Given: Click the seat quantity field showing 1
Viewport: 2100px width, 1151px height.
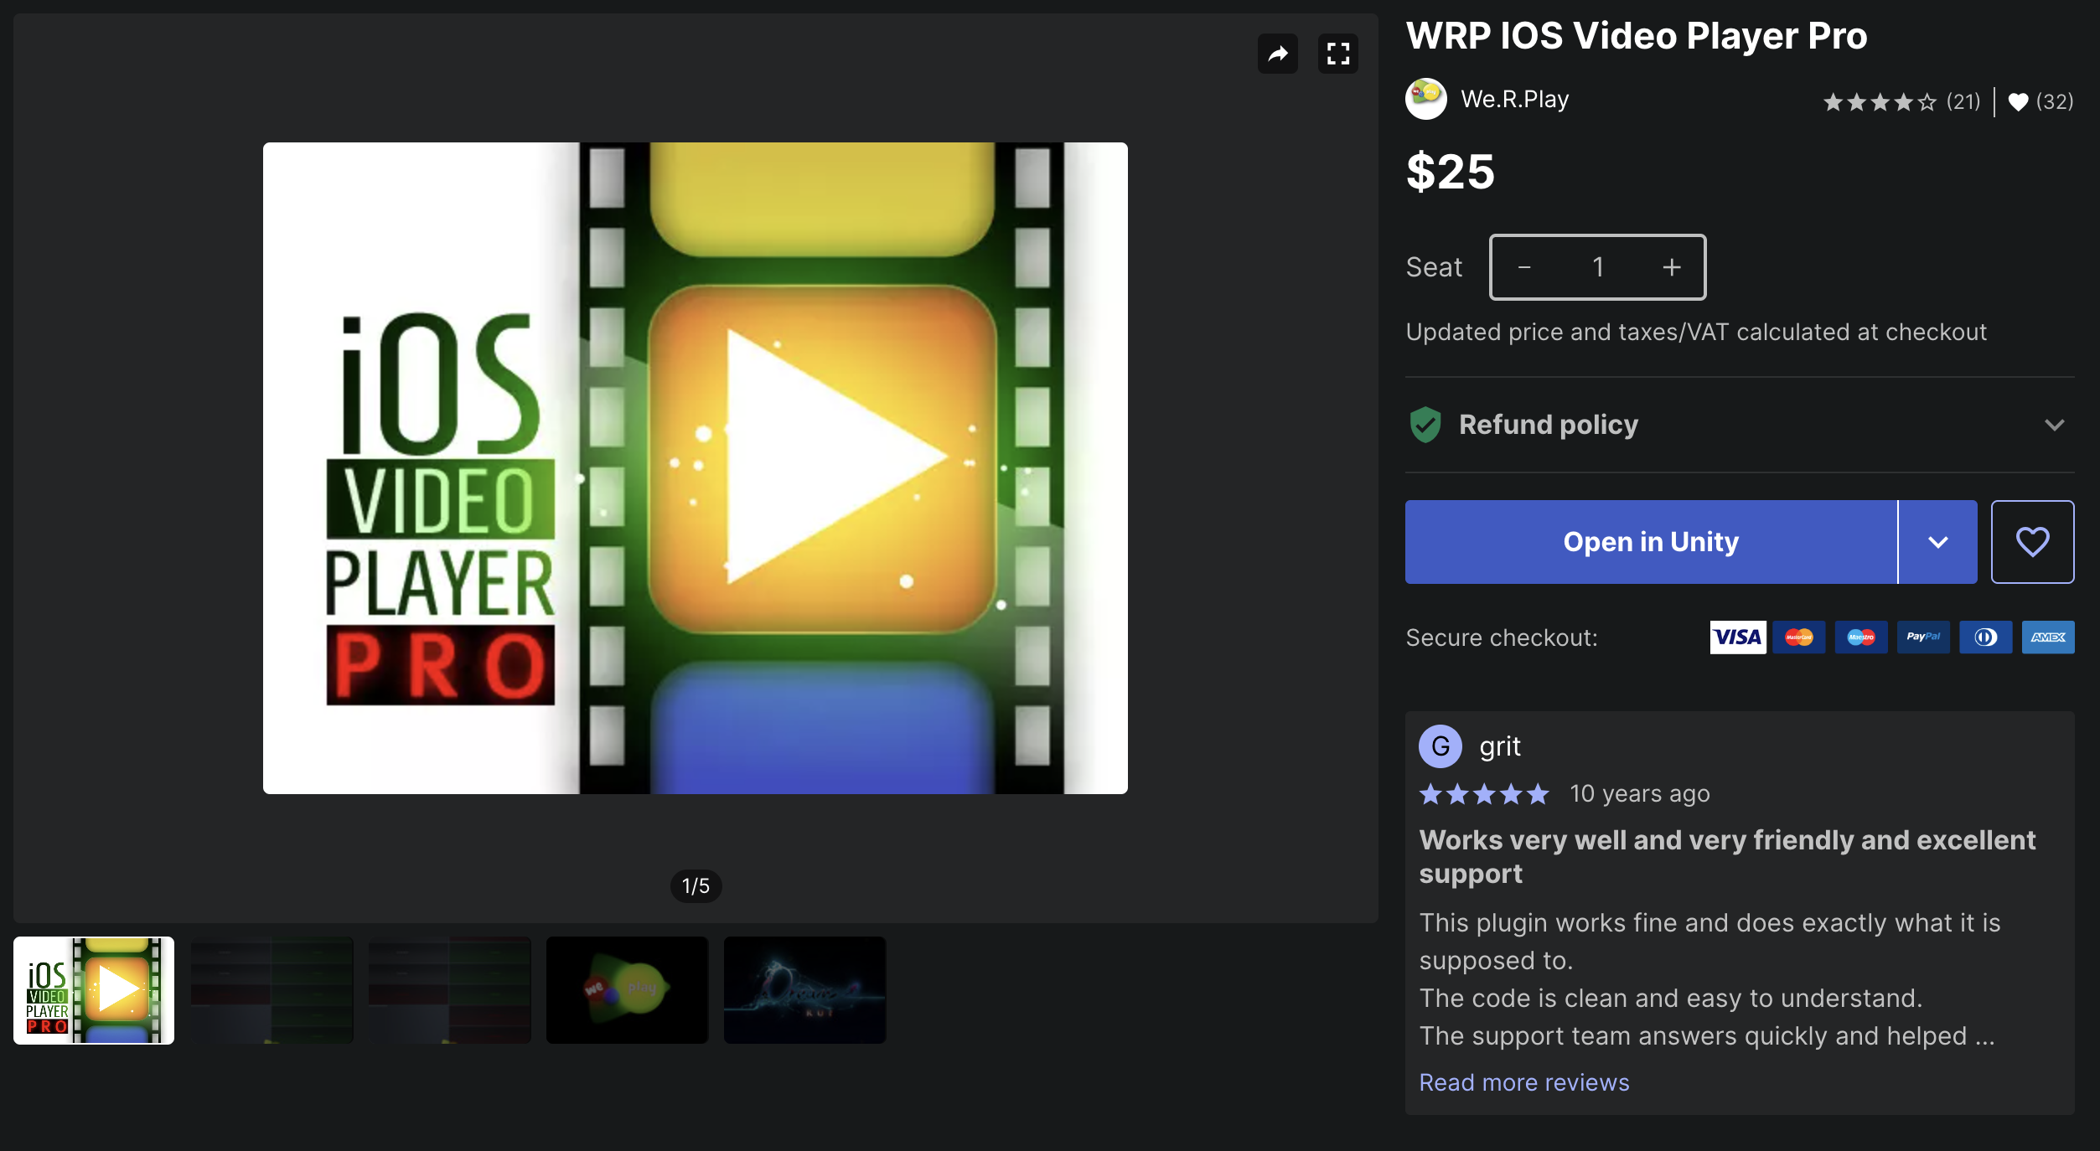Looking at the screenshot, I should point(1597,267).
